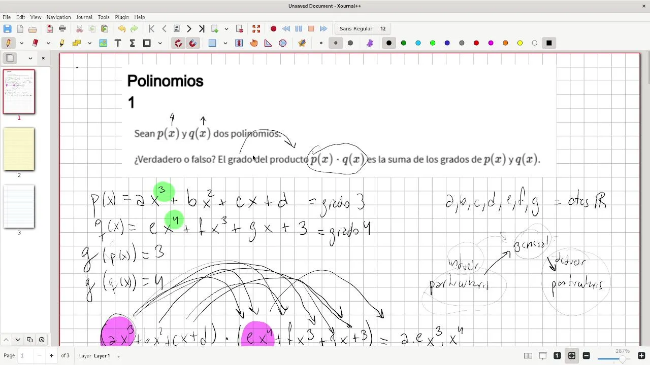The image size is (650, 365).
Task: Start audio recording with the red circle
Action: tap(273, 29)
